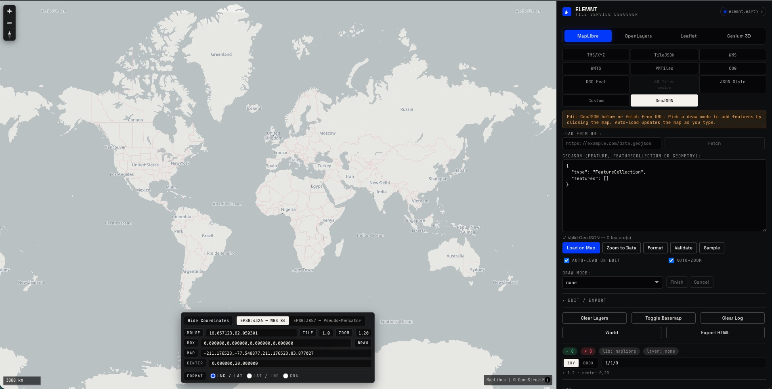Select GDAL format radio

(285, 376)
